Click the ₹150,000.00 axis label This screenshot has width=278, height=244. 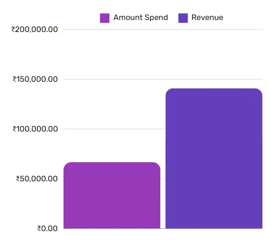(35, 80)
